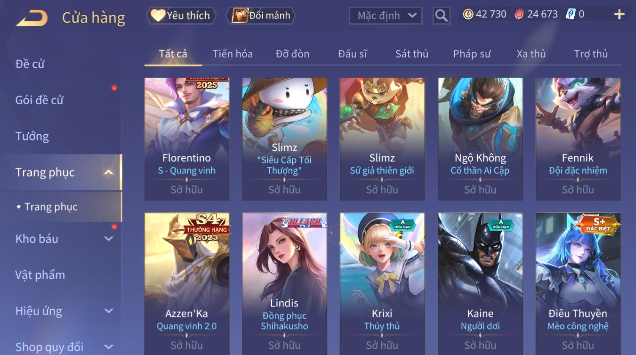Select Florentino S - Quang vinh skin card

186,139
